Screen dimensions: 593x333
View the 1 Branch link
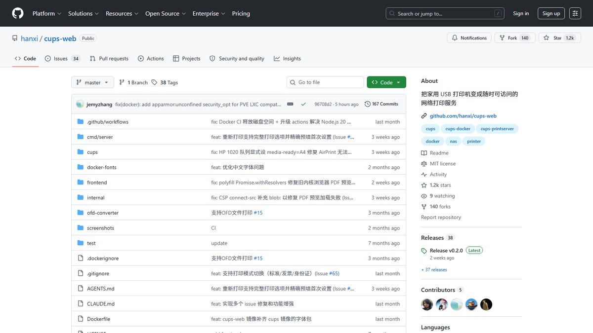tap(133, 82)
